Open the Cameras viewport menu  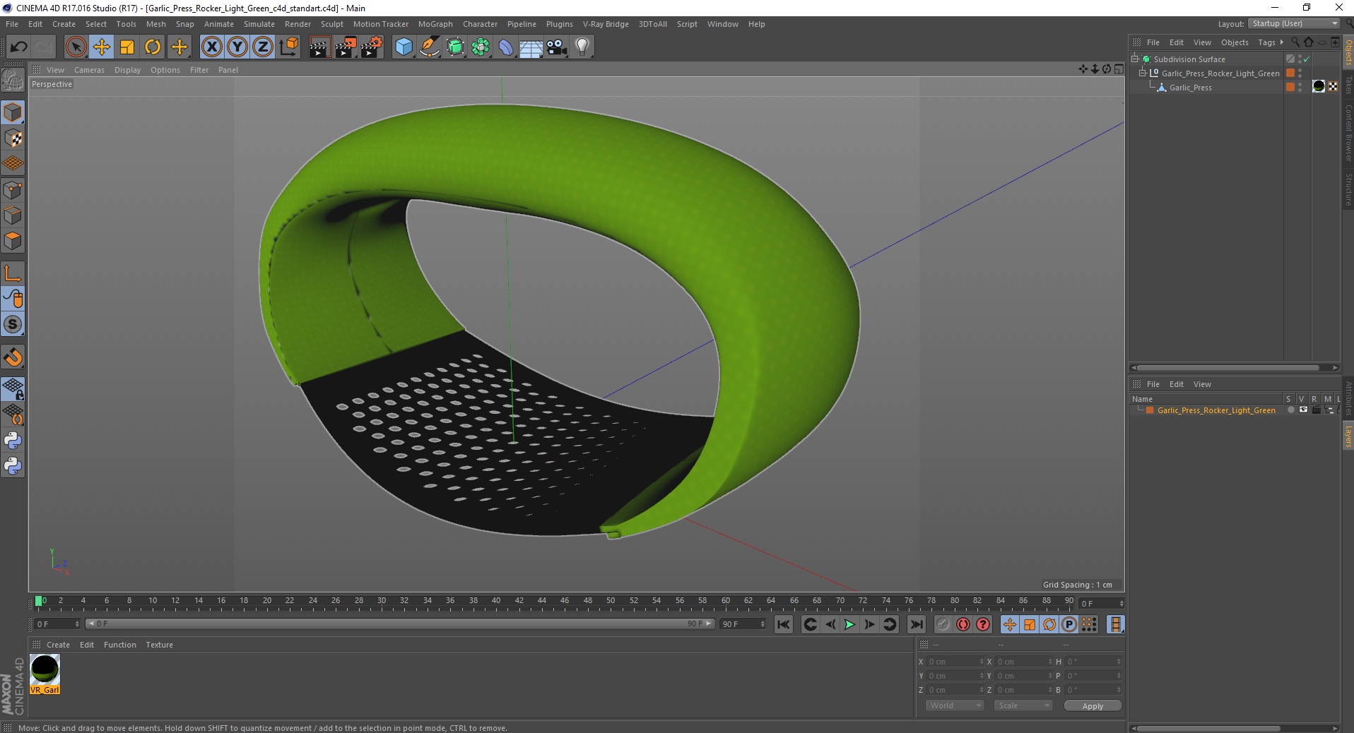click(89, 70)
